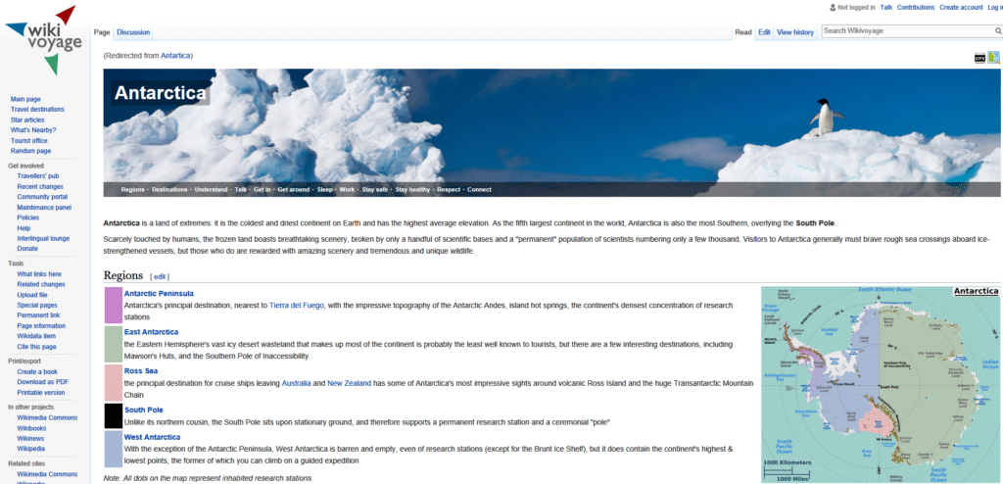The image size is (1003, 484).
Task: Jump to Get around in the banner menu
Action: pos(294,189)
